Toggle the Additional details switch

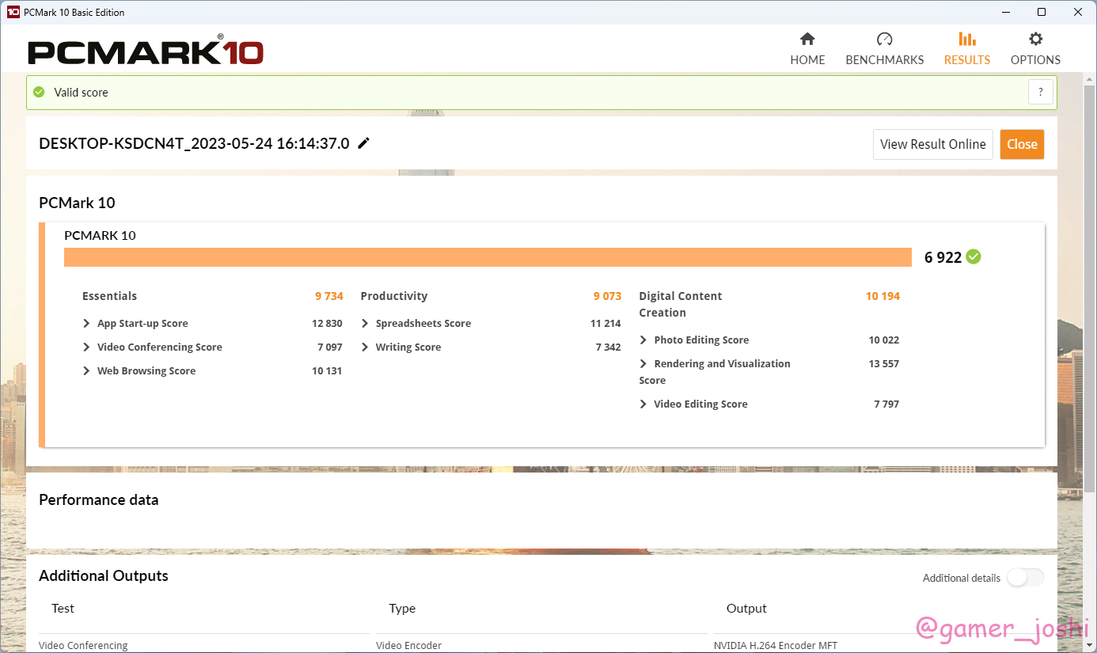1025,578
